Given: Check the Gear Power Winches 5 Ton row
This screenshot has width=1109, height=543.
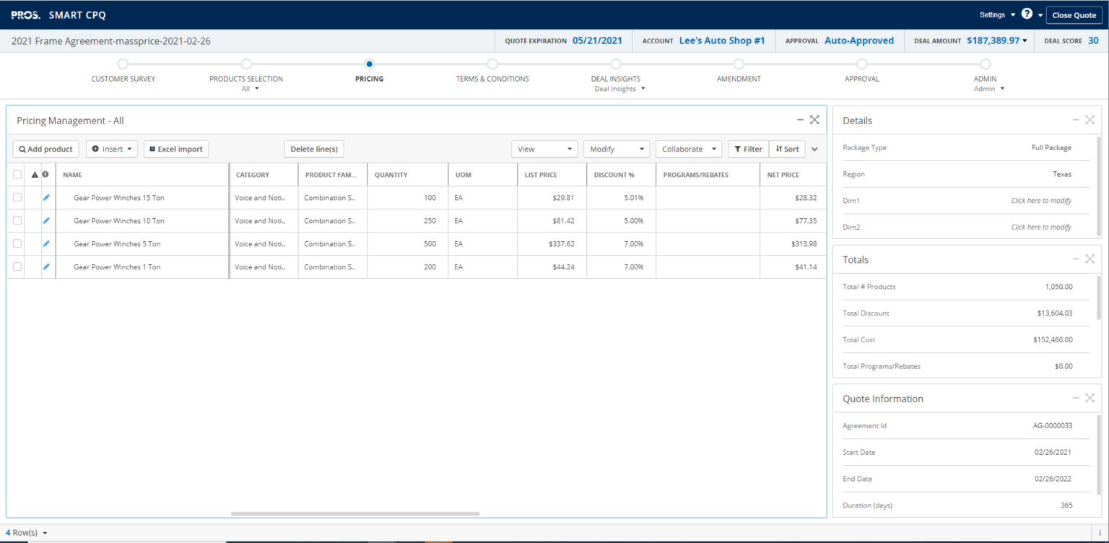Looking at the screenshot, I should [x=17, y=243].
